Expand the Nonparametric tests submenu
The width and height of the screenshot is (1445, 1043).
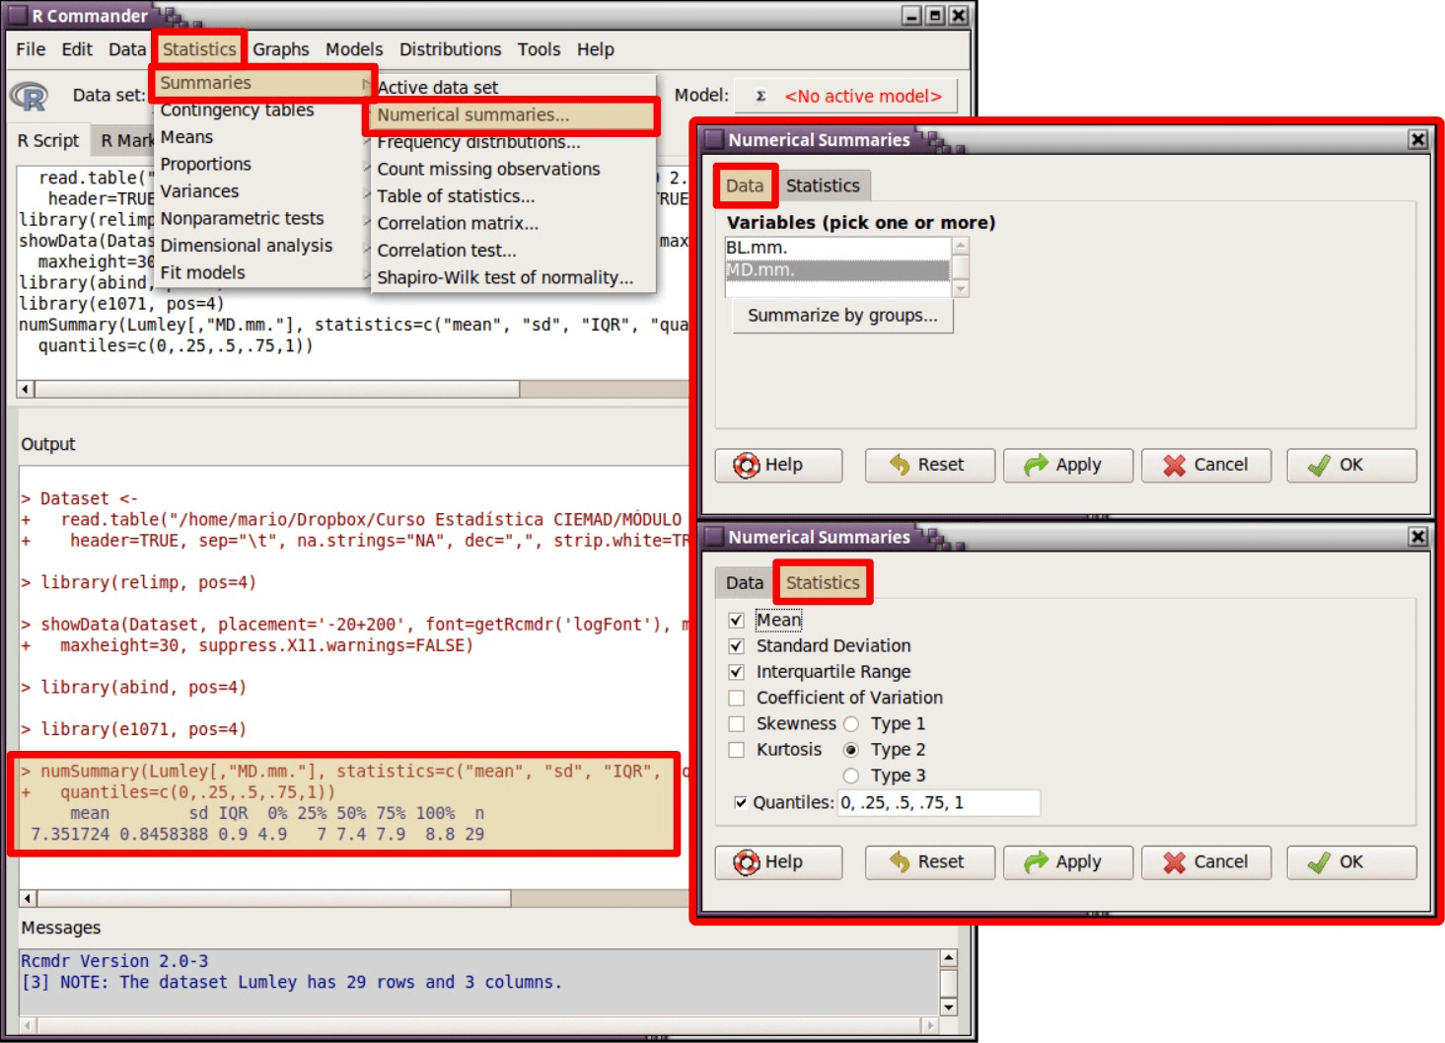tap(262, 218)
